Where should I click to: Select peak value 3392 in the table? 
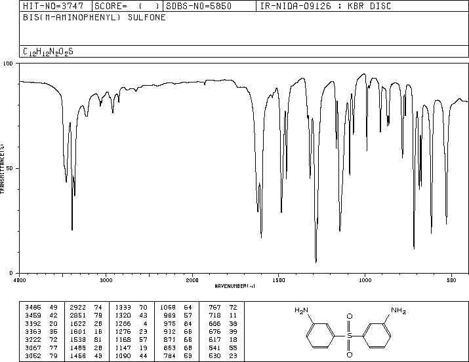(x=33, y=323)
